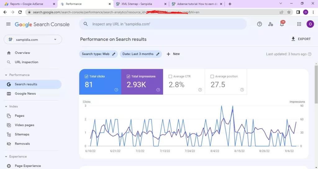This screenshot has height=169, width=318.
Task: Click the search magnifier in the inspect bar
Action: coord(86,24)
